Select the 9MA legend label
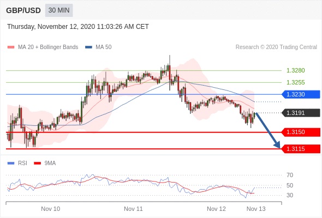 pos(50,163)
